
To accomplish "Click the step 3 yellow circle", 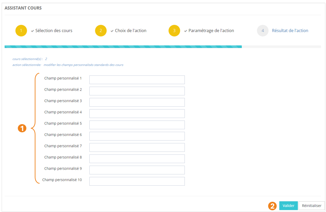I will 174,31.
